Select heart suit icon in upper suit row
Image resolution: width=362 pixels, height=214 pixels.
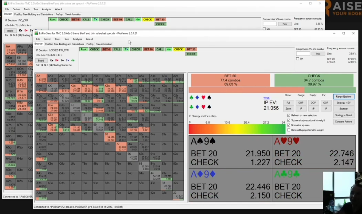coord(203,98)
